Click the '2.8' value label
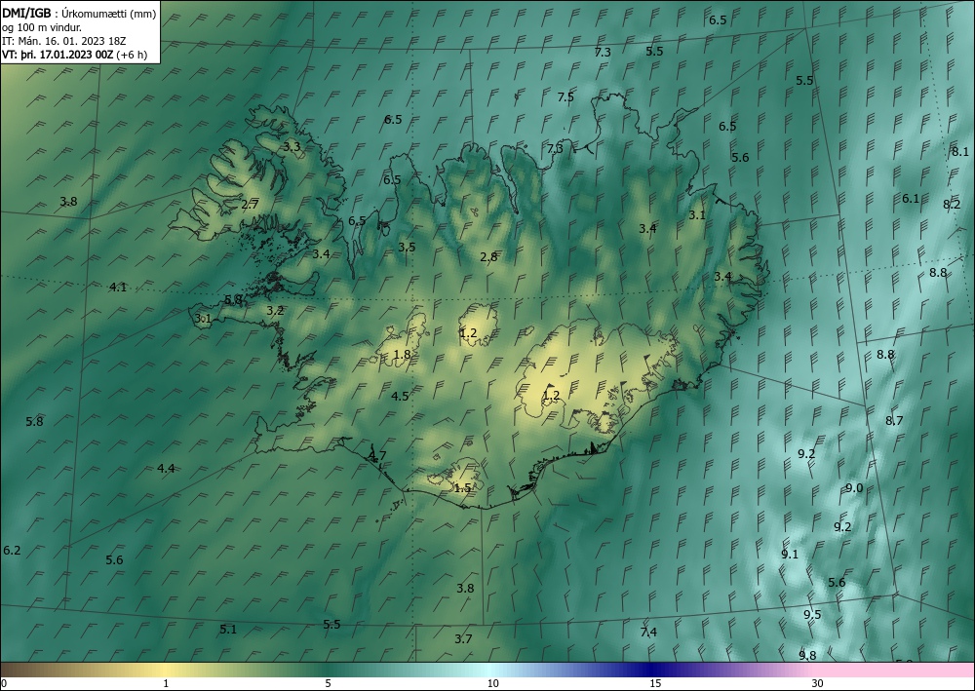Image resolution: width=975 pixels, height=691 pixels. pos(488,256)
